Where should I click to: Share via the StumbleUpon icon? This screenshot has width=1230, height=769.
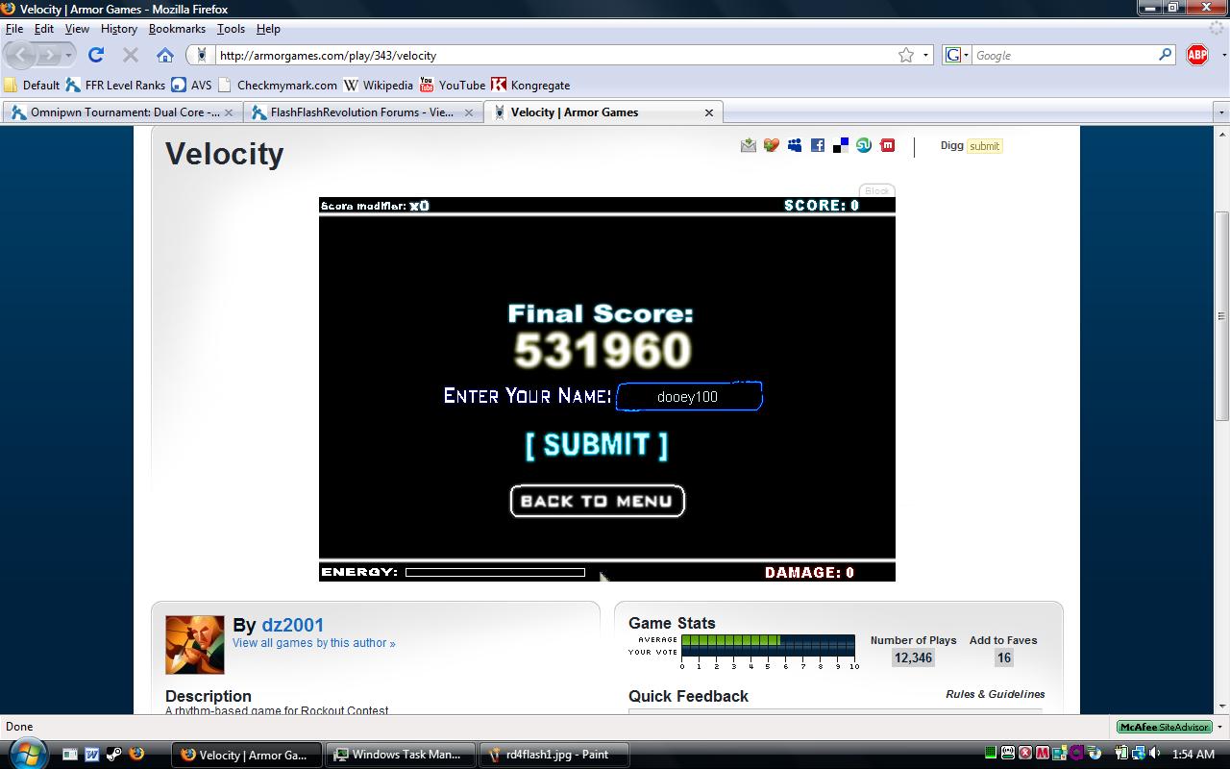864,145
